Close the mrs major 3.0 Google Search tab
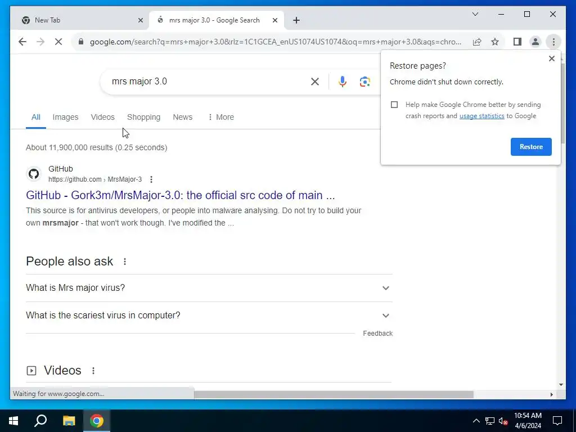This screenshot has width=576, height=432. [274, 20]
